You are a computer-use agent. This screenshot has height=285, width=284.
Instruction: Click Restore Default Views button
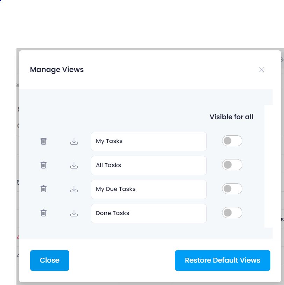(x=222, y=261)
